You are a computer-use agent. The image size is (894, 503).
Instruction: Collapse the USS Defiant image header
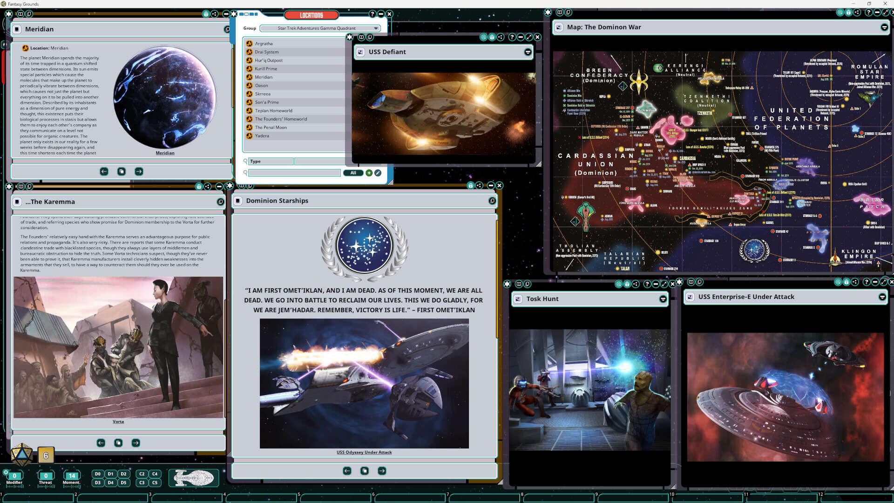[x=528, y=52]
